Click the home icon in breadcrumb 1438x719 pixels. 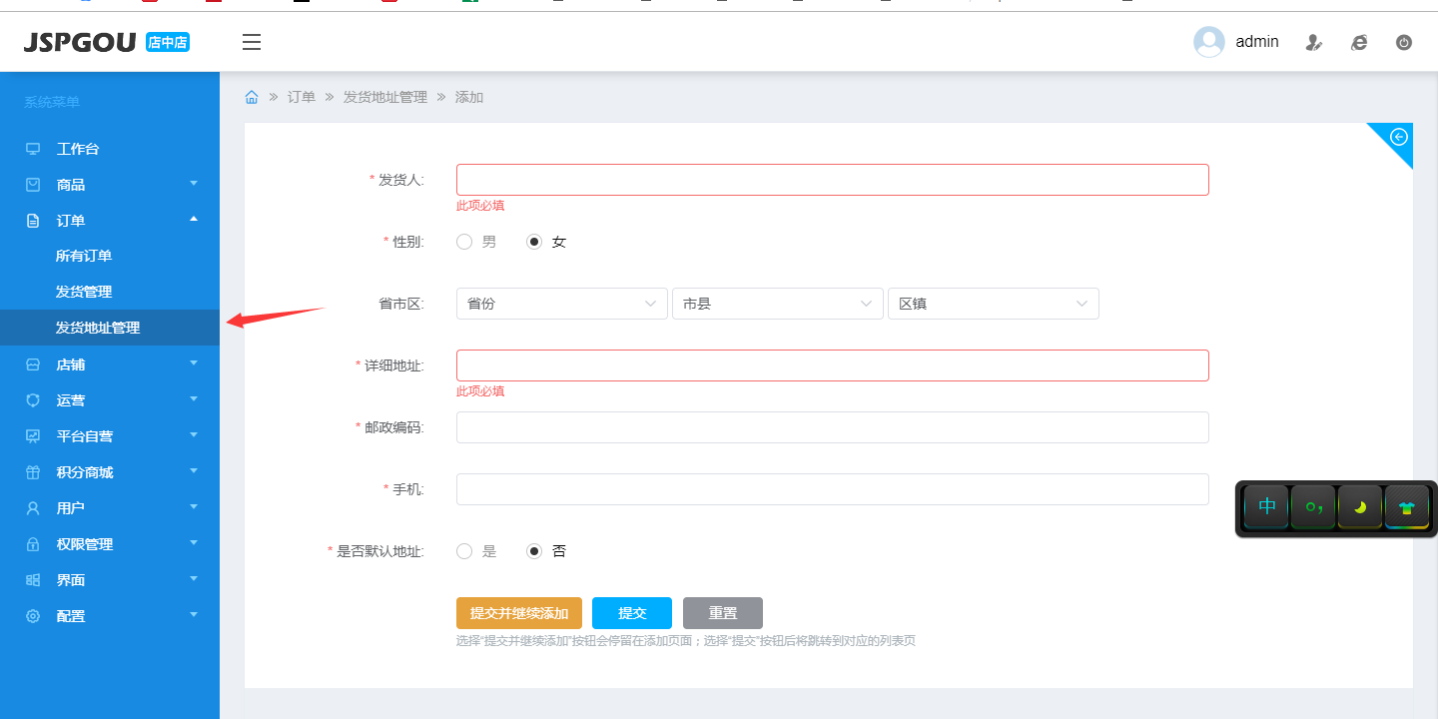[252, 97]
